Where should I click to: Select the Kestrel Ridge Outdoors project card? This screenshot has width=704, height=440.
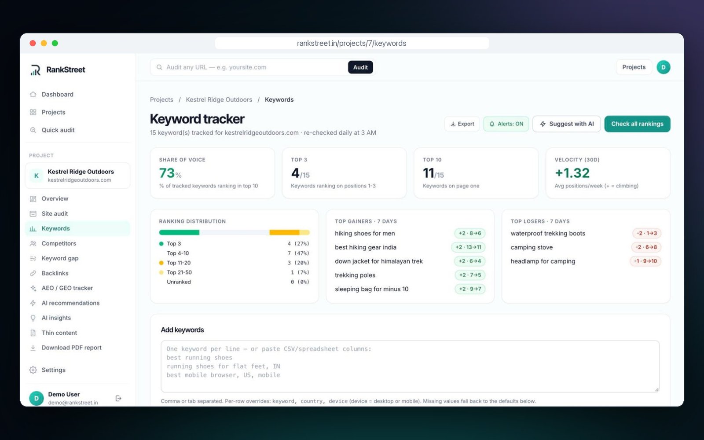[x=78, y=176]
